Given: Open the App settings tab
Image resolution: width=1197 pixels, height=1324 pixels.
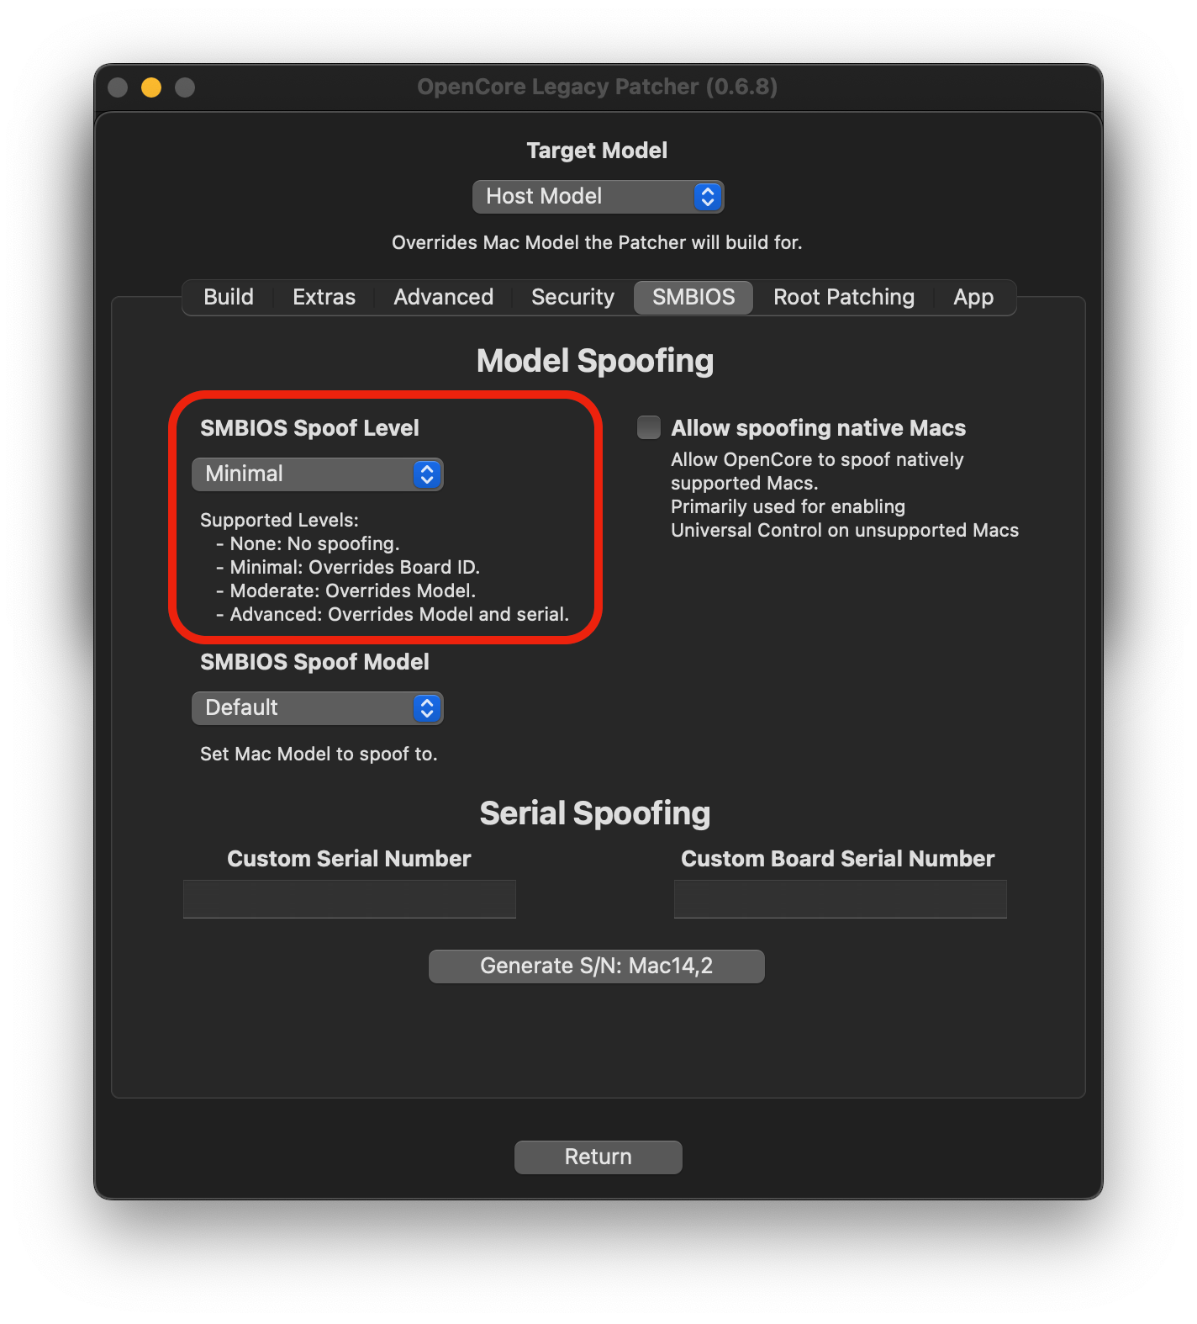Looking at the screenshot, I should 973,298.
